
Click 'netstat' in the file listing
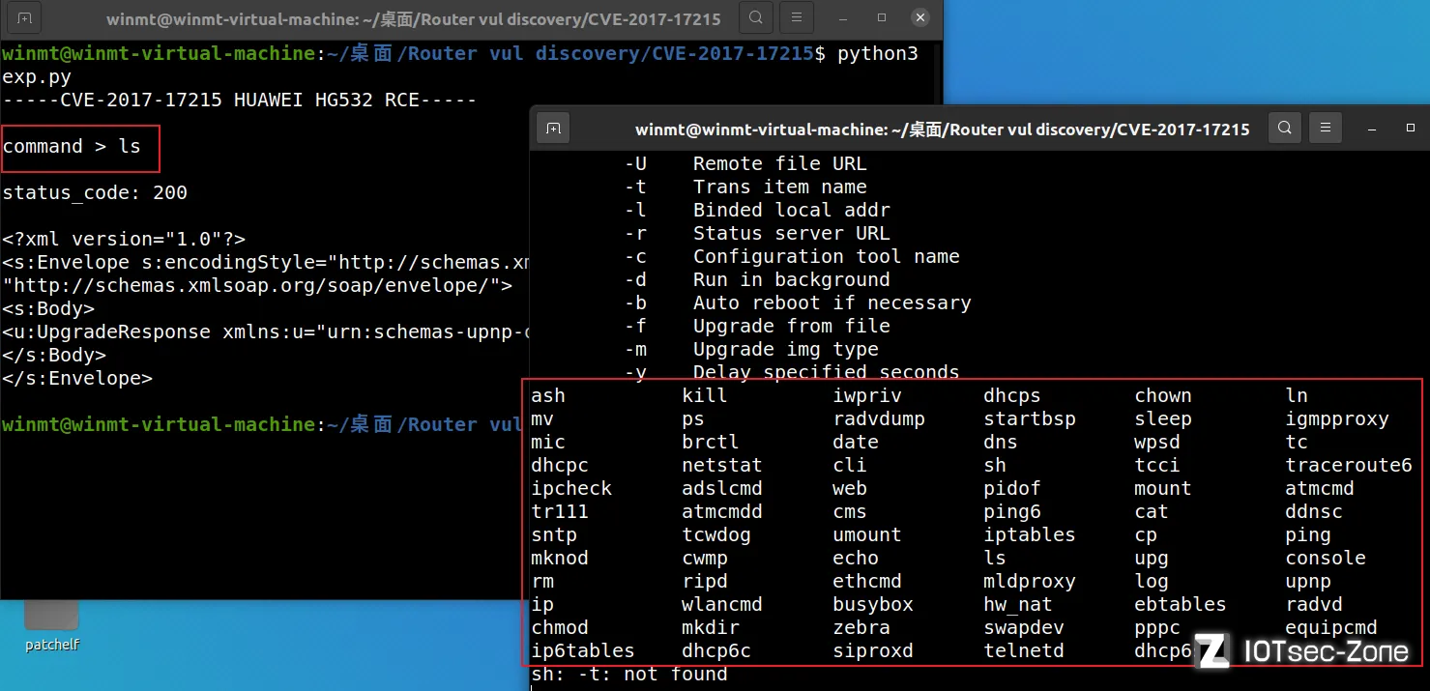coord(722,466)
